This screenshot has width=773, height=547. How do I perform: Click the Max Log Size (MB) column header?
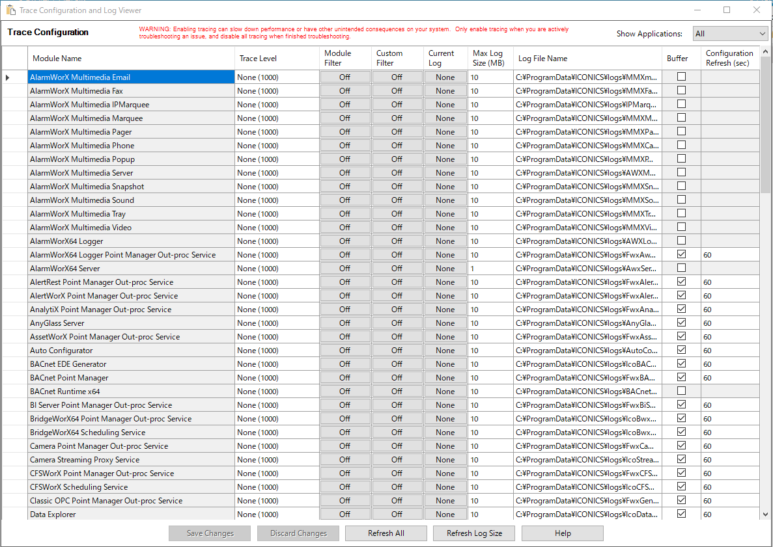coord(490,58)
